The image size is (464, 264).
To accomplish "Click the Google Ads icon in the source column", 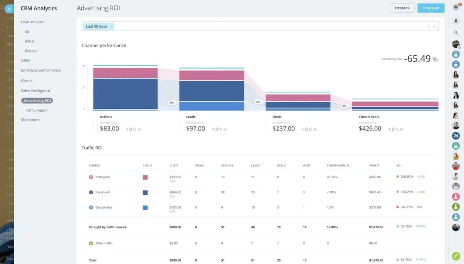I will [x=91, y=207].
